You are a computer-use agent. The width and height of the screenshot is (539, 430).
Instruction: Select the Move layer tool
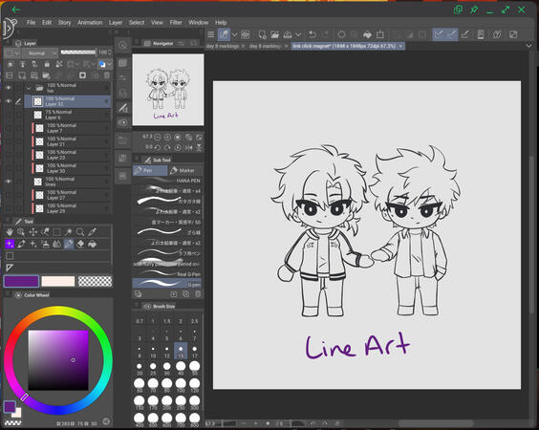coord(33,232)
